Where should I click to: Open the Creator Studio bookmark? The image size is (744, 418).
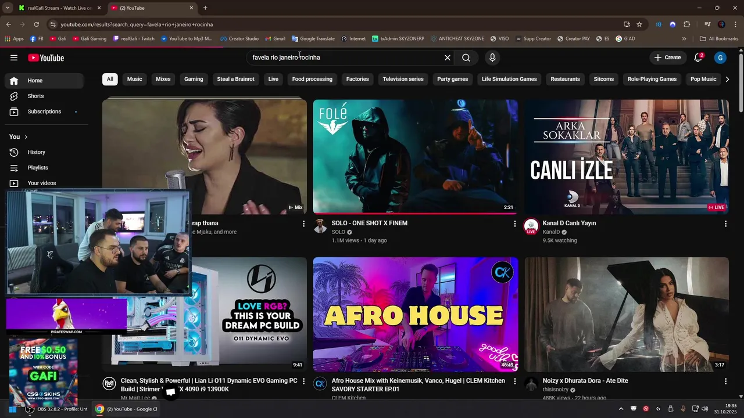click(x=239, y=38)
